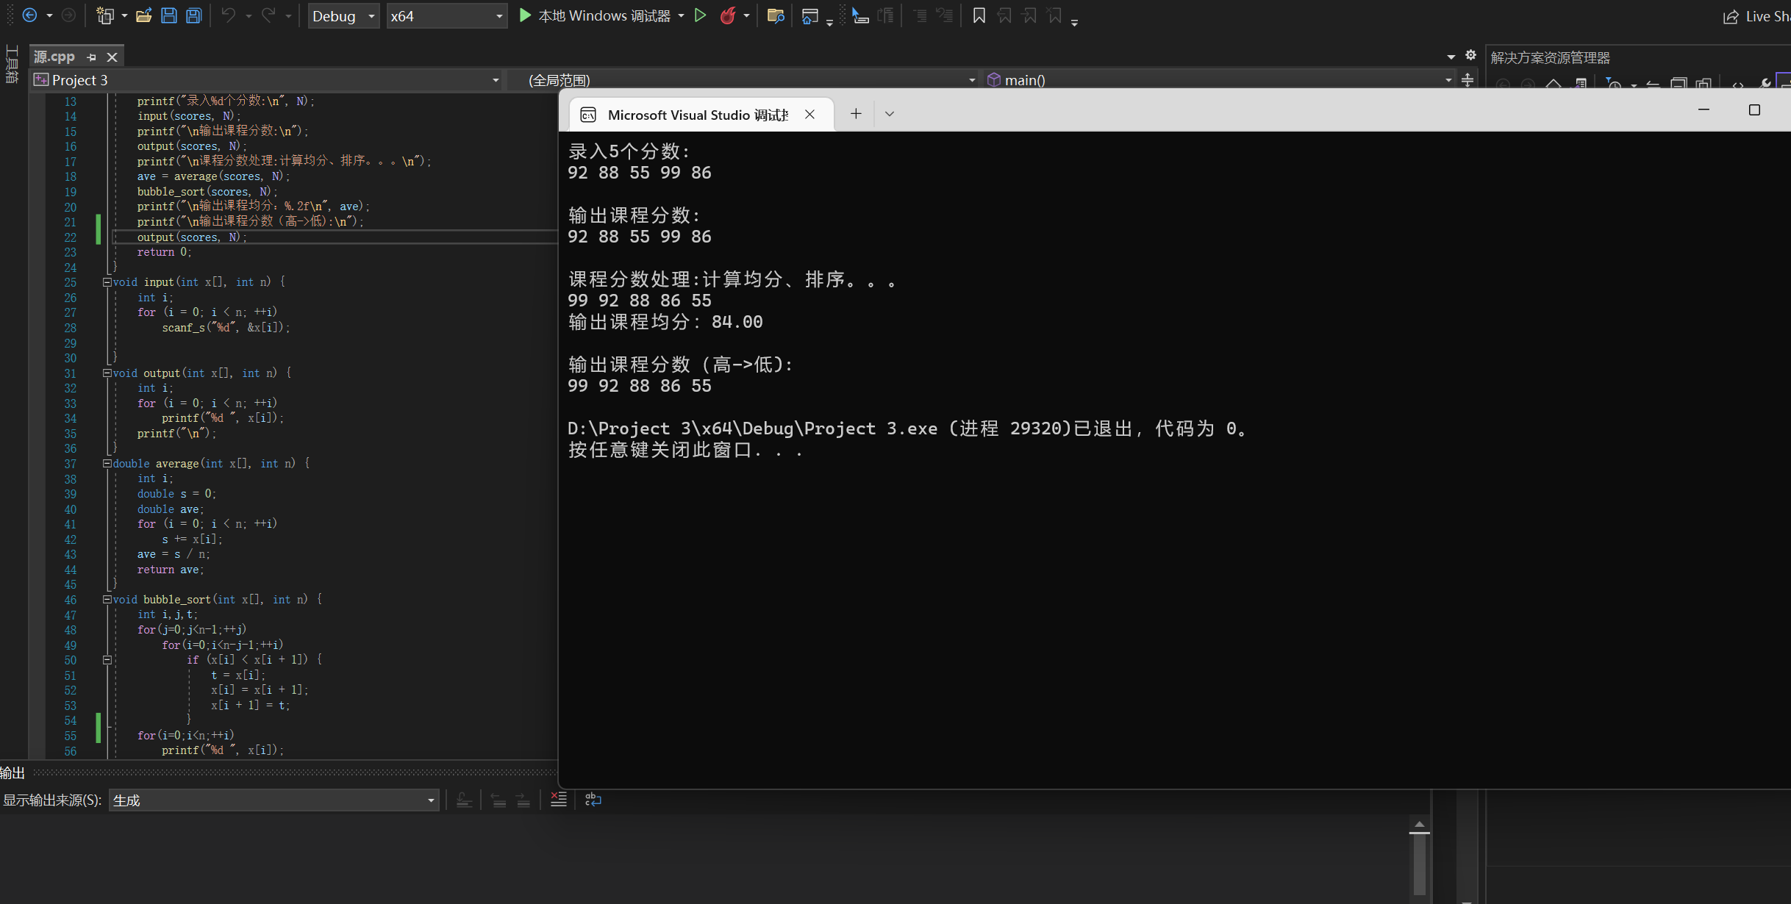Click the Live Share button
Image resolution: width=1791 pixels, height=904 pixels.
pos(1757,16)
